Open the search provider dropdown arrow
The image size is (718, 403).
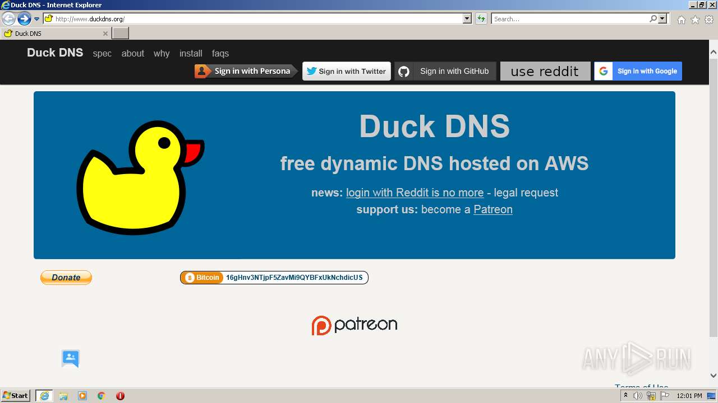pyautogui.click(x=662, y=19)
